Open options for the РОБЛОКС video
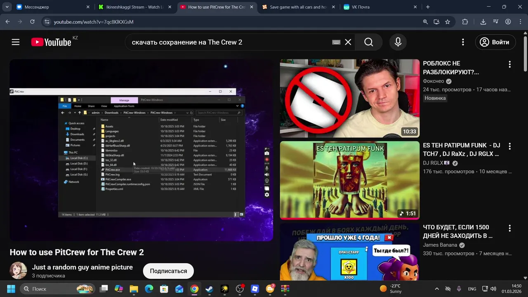528x297 pixels. point(510,64)
